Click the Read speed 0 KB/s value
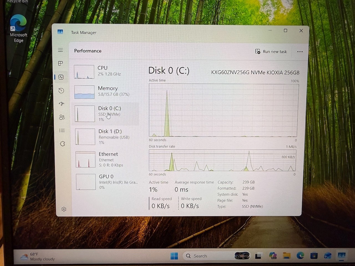The image size is (355, 266). (160, 206)
